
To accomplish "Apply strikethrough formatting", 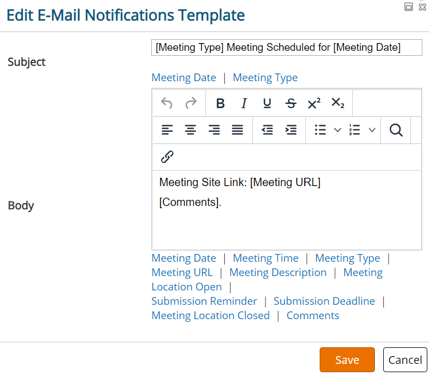I will click(x=290, y=103).
